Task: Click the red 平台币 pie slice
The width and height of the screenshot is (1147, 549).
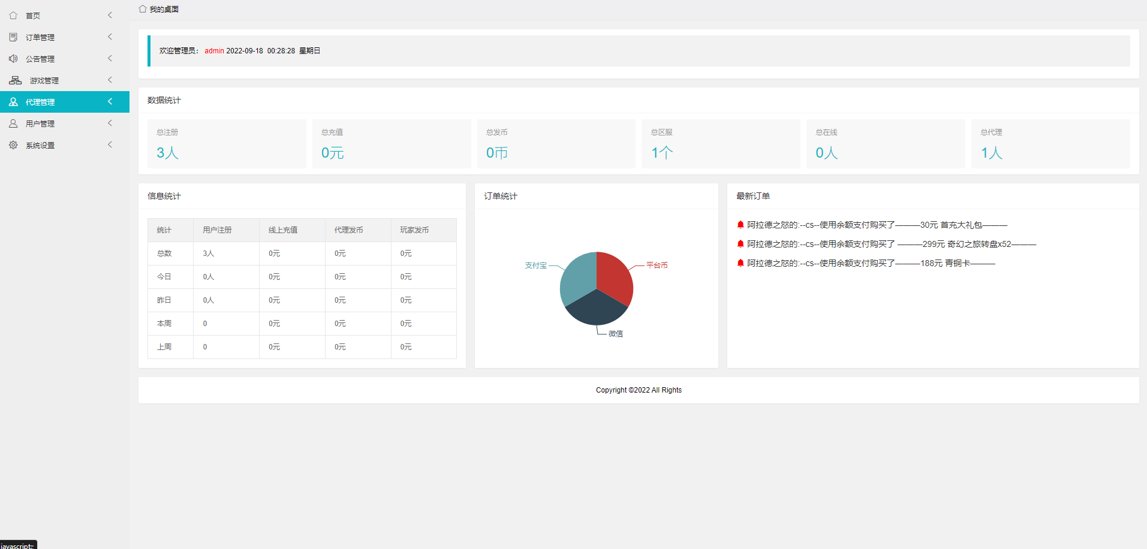Action: pos(615,274)
